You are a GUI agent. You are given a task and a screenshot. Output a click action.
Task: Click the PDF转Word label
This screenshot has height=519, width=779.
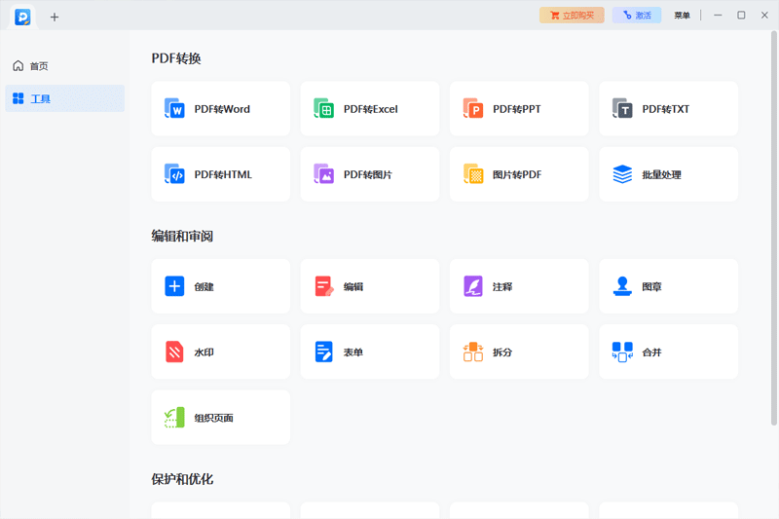(x=222, y=109)
